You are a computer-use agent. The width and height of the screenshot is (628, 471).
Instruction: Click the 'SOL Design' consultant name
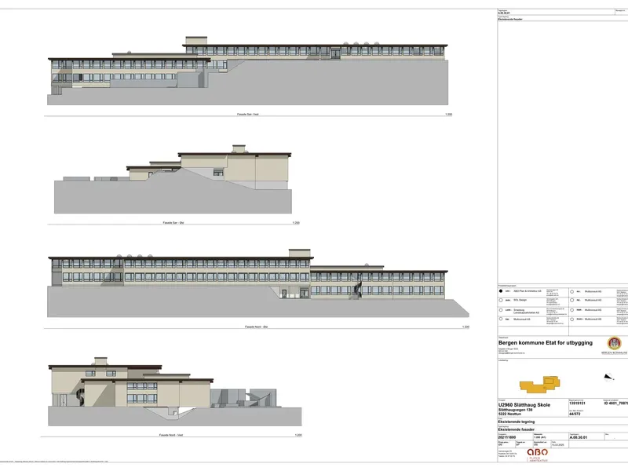[520, 300]
